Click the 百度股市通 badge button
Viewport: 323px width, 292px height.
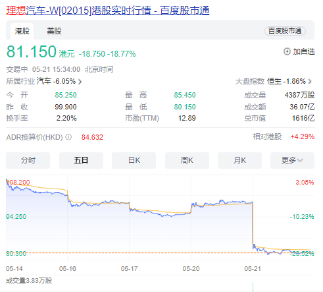coord(285,31)
